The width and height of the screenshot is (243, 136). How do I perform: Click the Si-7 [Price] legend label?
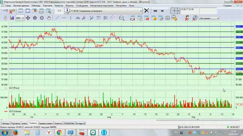click(x=14, y=88)
